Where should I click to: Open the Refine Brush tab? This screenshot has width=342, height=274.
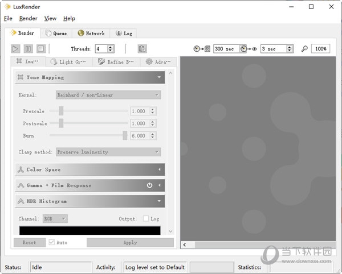tap(116, 62)
